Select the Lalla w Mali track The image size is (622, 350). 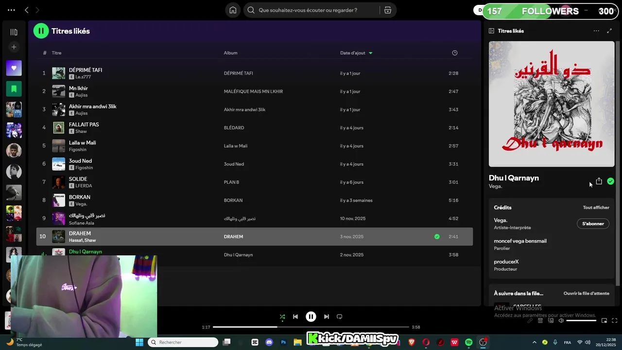(x=82, y=143)
